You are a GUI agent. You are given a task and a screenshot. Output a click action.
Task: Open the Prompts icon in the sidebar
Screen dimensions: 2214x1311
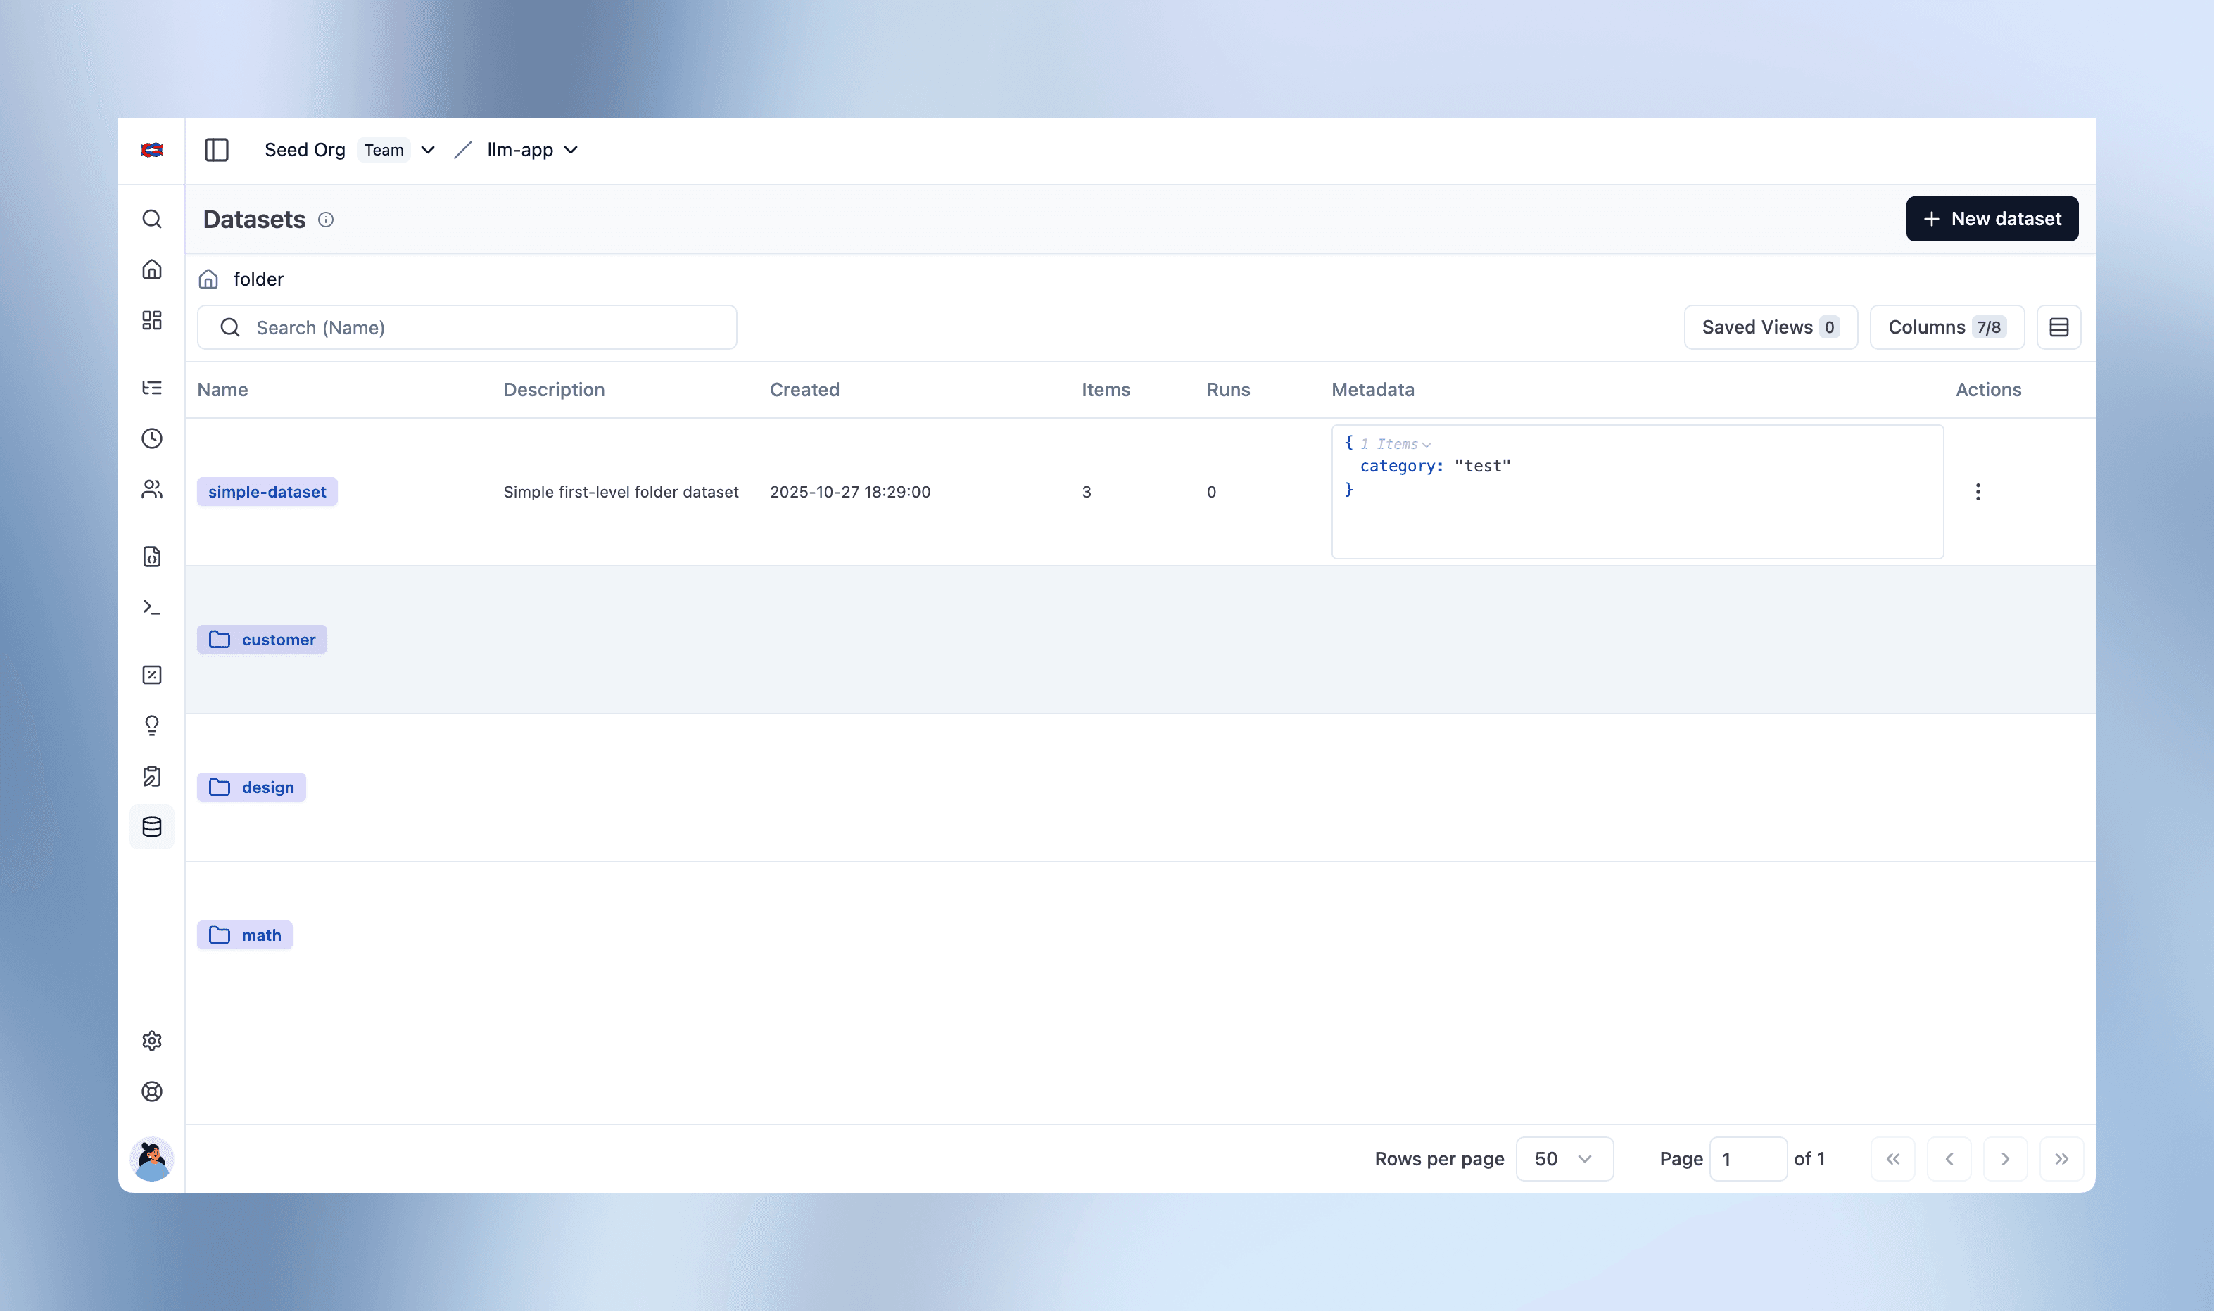(x=152, y=557)
